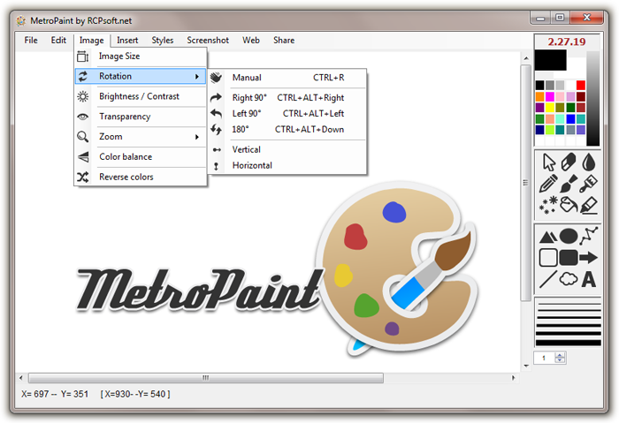Choose the outlined rounded rectangle tool
Image resolution: width=619 pixels, height=423 pixels.
coord(548,258)
